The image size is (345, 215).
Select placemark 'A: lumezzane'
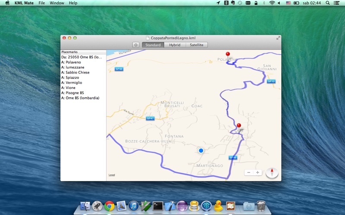pos(83,68)
